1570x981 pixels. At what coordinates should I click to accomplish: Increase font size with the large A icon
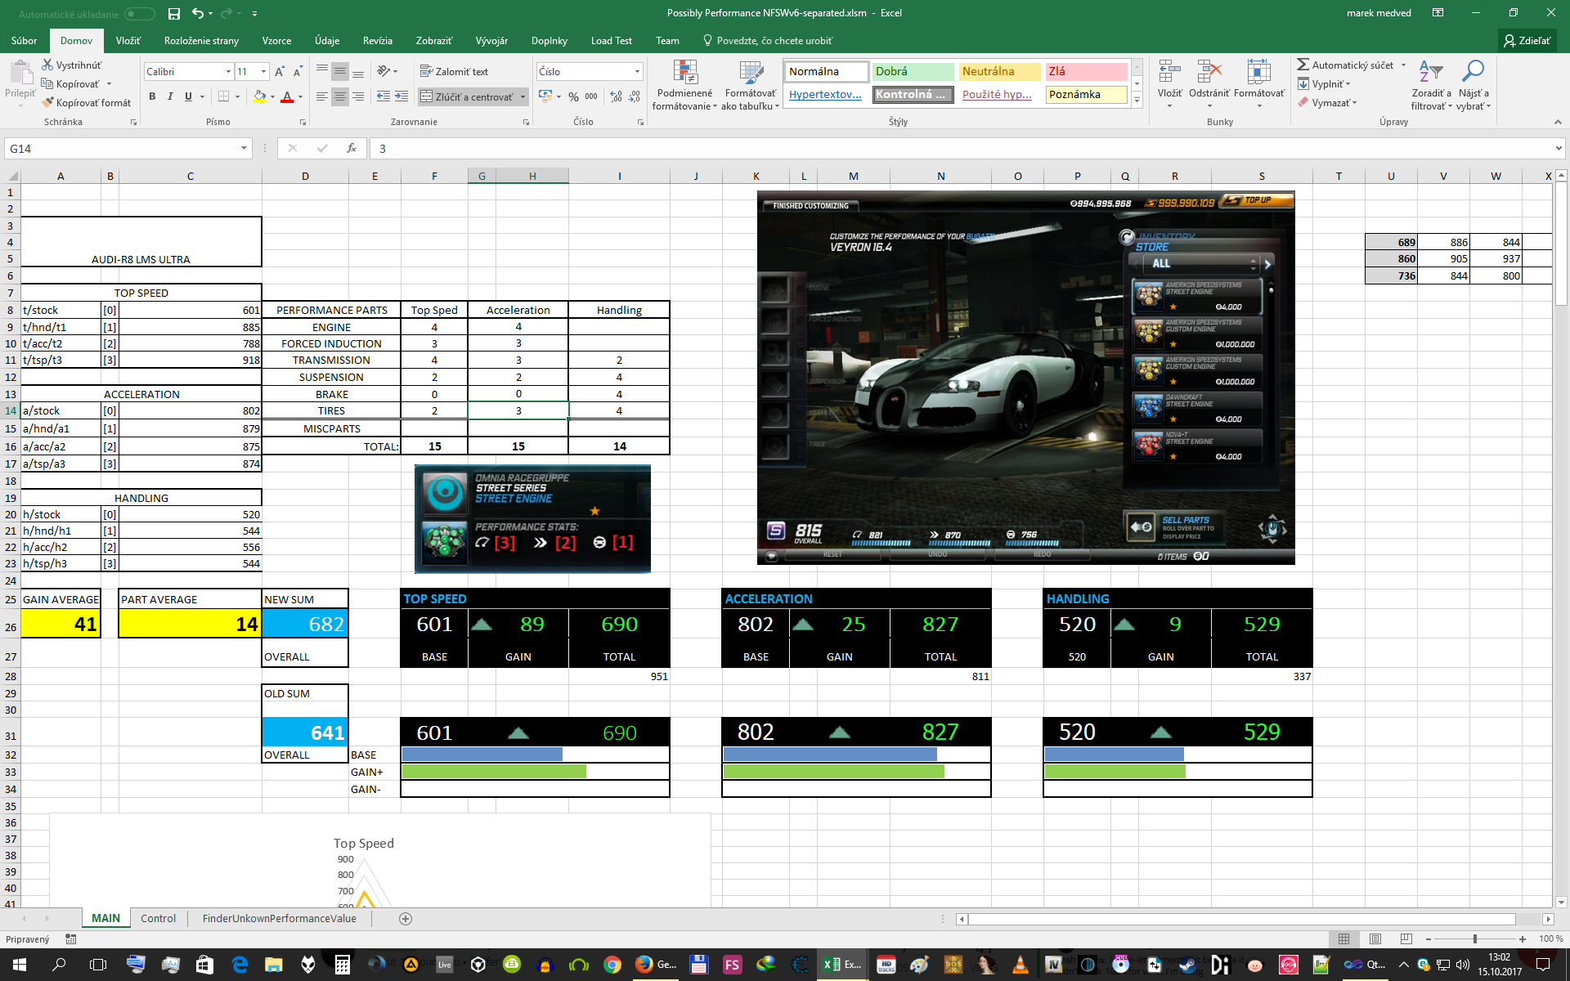point(280,72)
